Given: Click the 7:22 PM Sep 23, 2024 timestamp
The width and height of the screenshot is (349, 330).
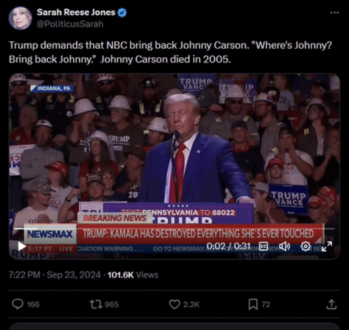Looking at the screenshot, I should 55,275.
